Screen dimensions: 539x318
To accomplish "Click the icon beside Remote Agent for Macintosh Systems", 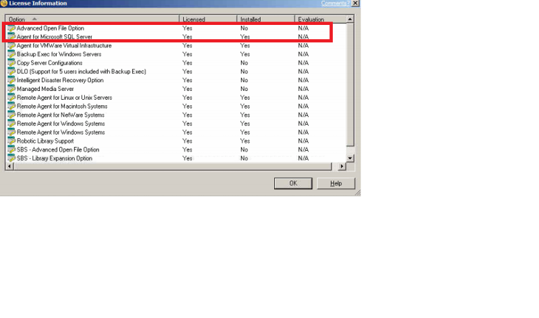I will click(11, 106).
